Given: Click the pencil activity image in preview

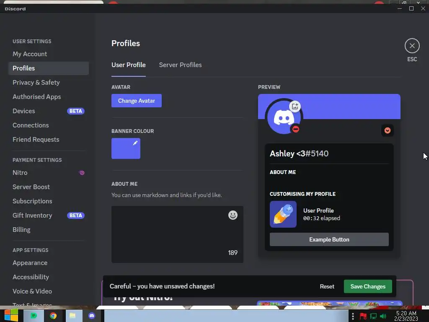Looking at the screenshot, I should [283, 214].
